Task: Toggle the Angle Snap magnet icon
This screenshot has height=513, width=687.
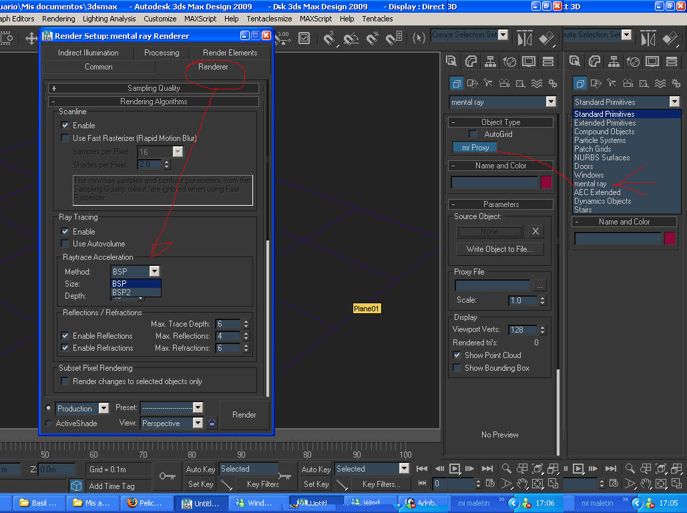Action: coord(351,39)
